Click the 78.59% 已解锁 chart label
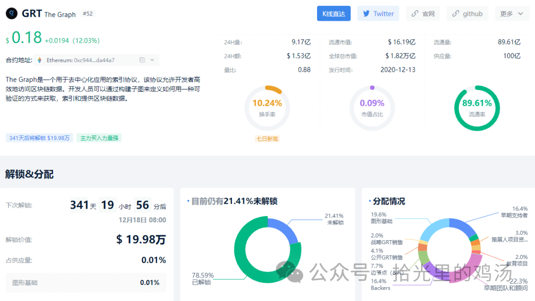This screenshot has width=535, height=301. point(203,279)
